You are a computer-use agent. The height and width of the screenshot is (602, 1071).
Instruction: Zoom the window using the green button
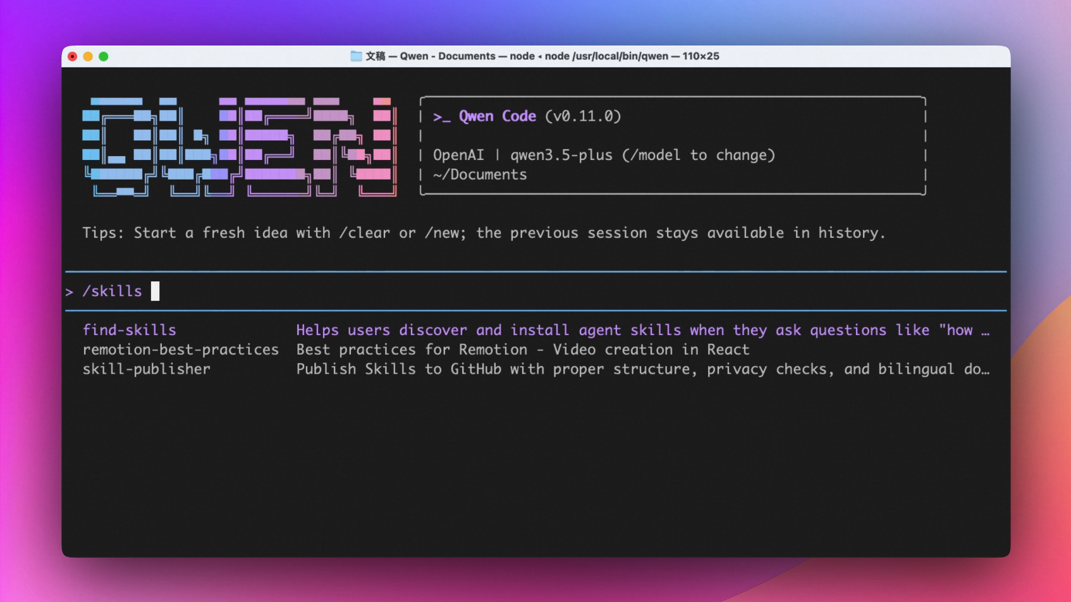104,56
